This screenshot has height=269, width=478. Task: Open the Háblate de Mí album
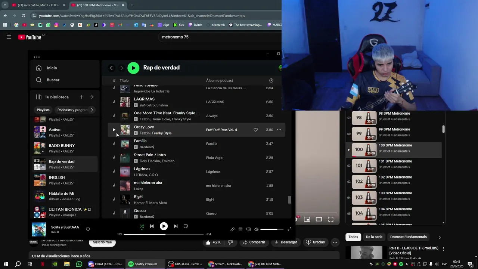click(x=65, y=196)
